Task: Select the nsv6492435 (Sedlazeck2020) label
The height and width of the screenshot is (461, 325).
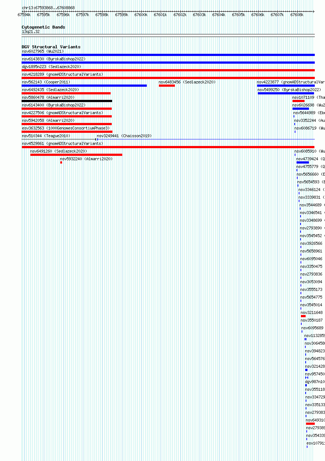Action: [x=50, y=90]
